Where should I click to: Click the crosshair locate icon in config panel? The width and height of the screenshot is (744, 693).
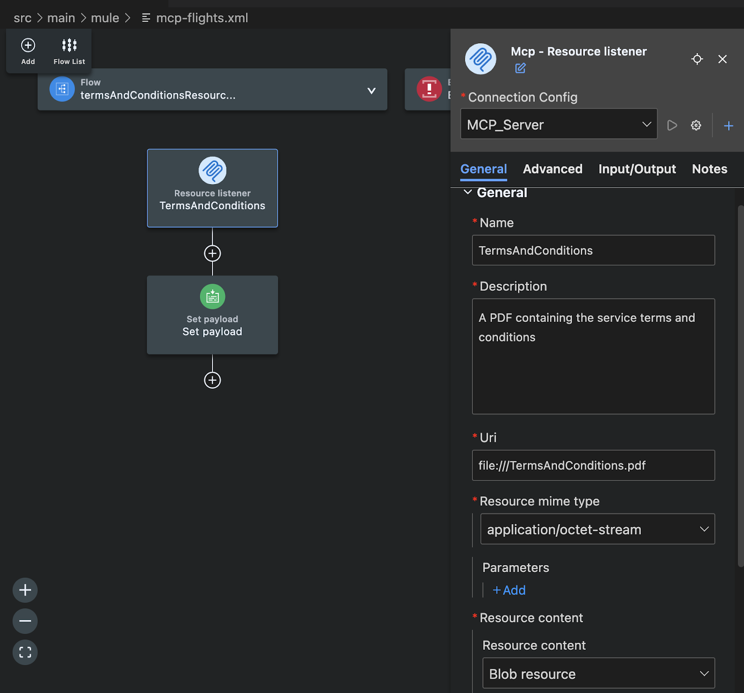coord(697,59)
